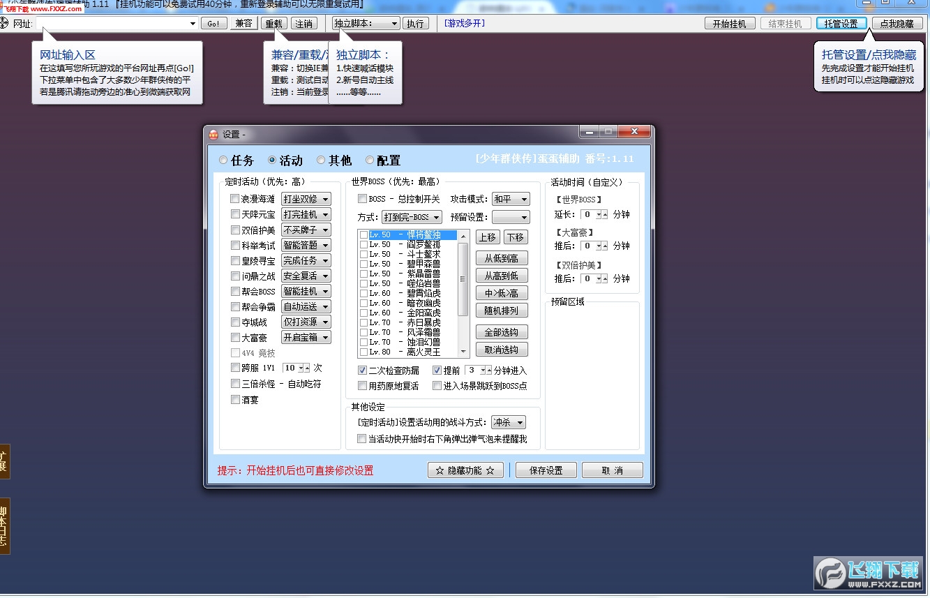Enable 进入场景跳跃到BOSS点 checkbox
The image size is (930, 598).
[x=437, y=385]
